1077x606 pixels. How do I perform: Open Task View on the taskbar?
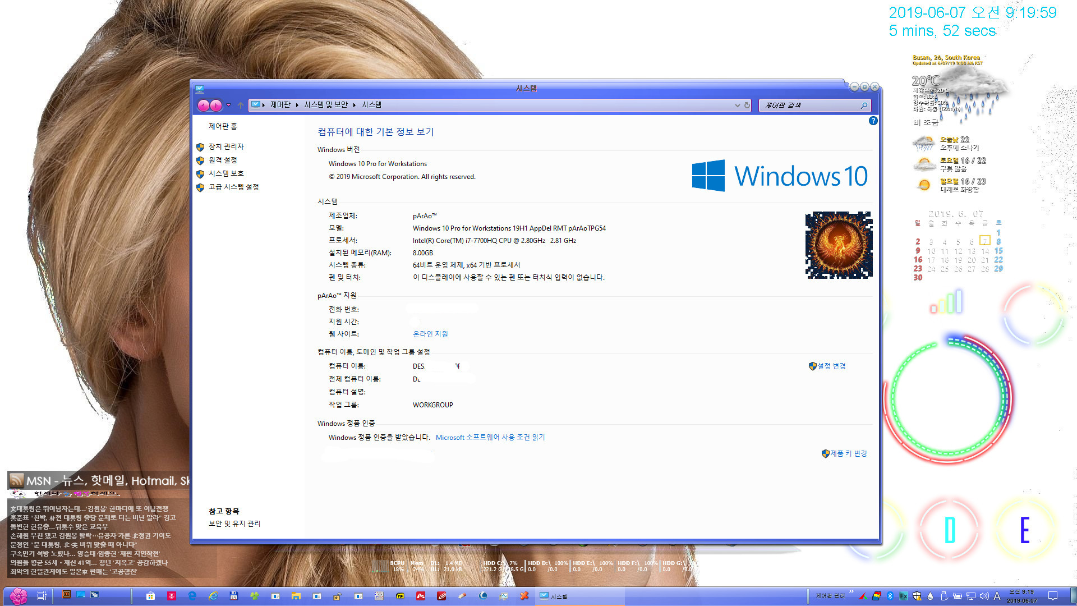[42, 596]
